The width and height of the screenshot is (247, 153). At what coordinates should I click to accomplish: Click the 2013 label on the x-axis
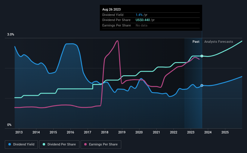(19, 132)
